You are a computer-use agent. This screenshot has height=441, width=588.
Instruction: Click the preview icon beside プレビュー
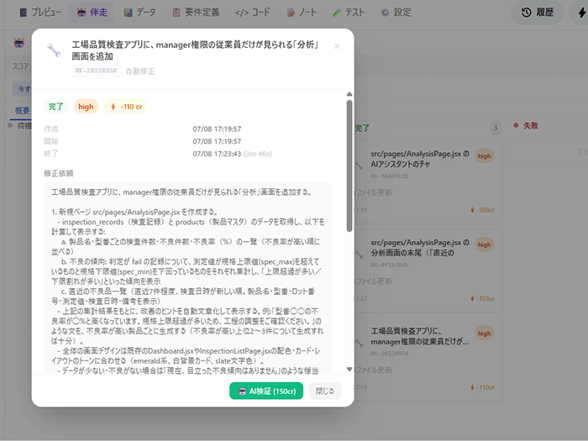click(24, 13)
